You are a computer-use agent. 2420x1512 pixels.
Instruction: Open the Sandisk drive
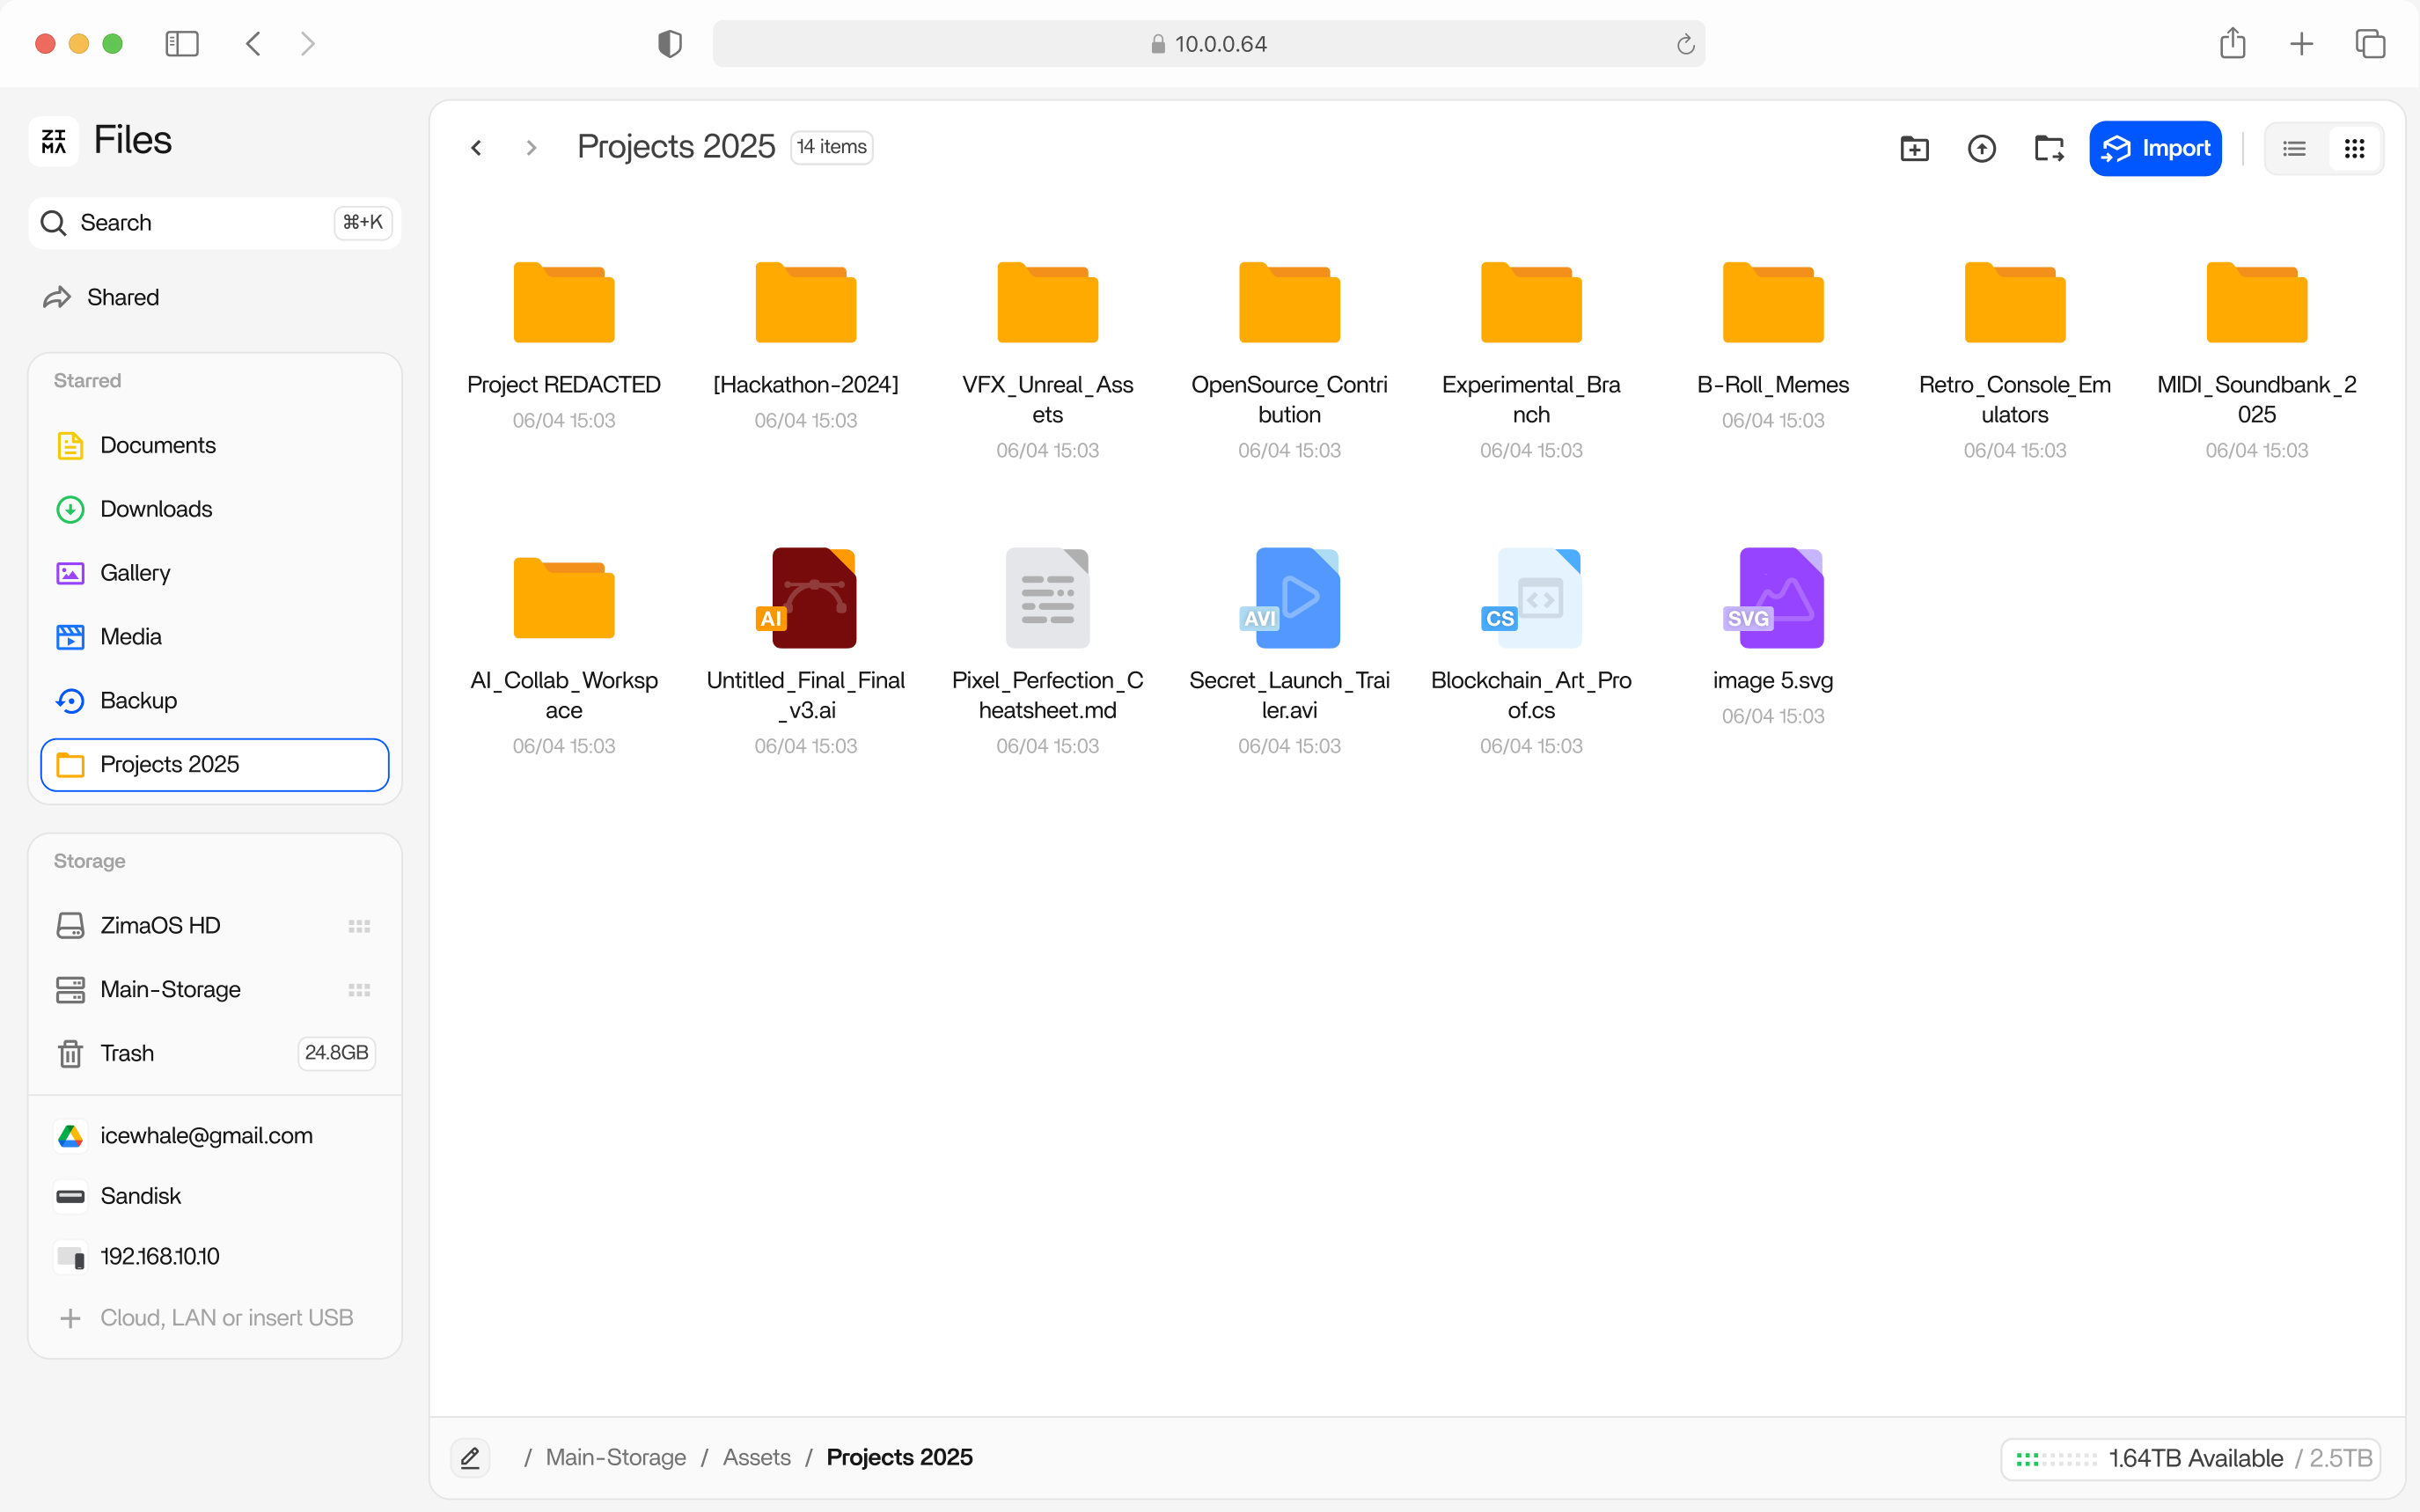tap(140, 1195)
